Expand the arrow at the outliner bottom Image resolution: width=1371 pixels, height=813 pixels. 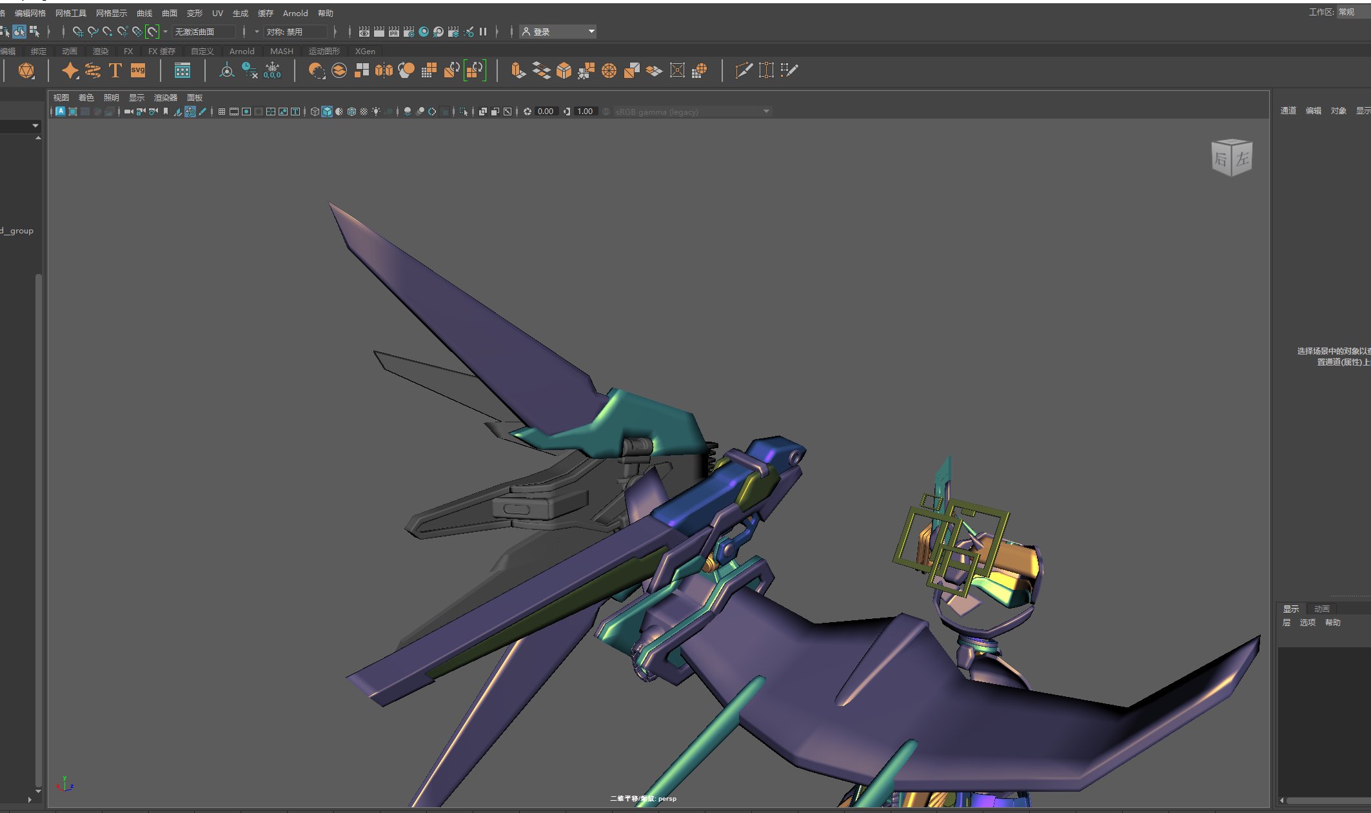click(x=30, y=799)
